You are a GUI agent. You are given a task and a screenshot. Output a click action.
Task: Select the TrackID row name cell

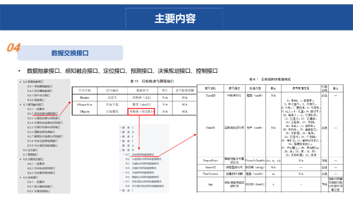tap(210, 96)
